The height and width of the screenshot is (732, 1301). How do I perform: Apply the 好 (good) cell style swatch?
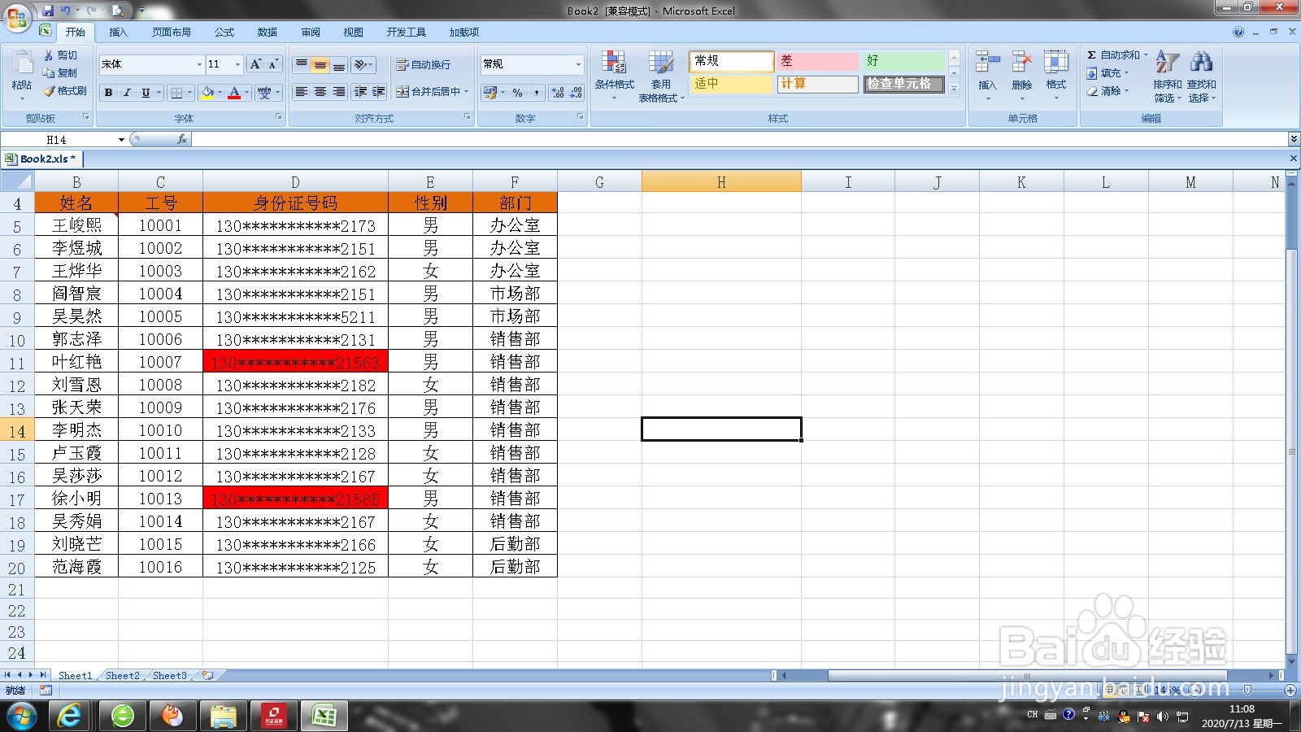click(903, 62)
